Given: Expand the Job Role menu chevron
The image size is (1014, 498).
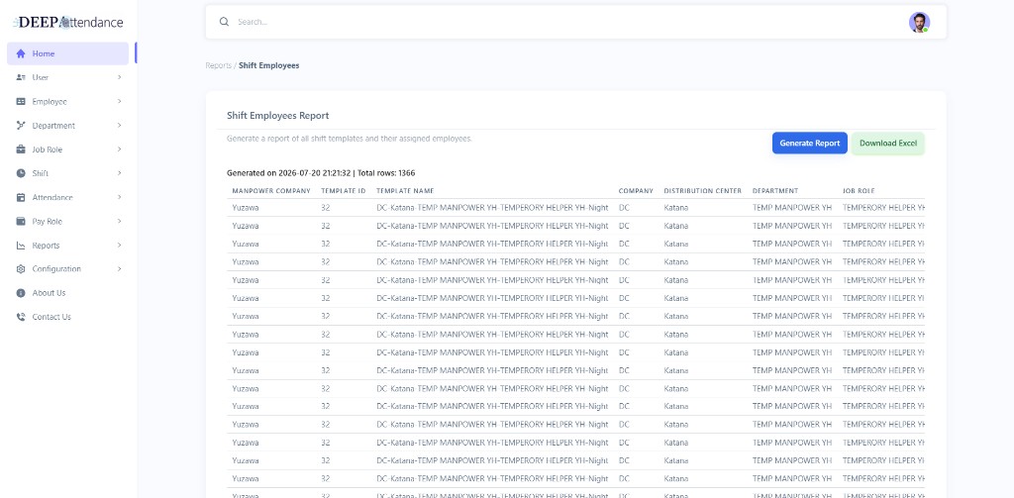Looking at the screenshot, I should (x=120, y=149).
